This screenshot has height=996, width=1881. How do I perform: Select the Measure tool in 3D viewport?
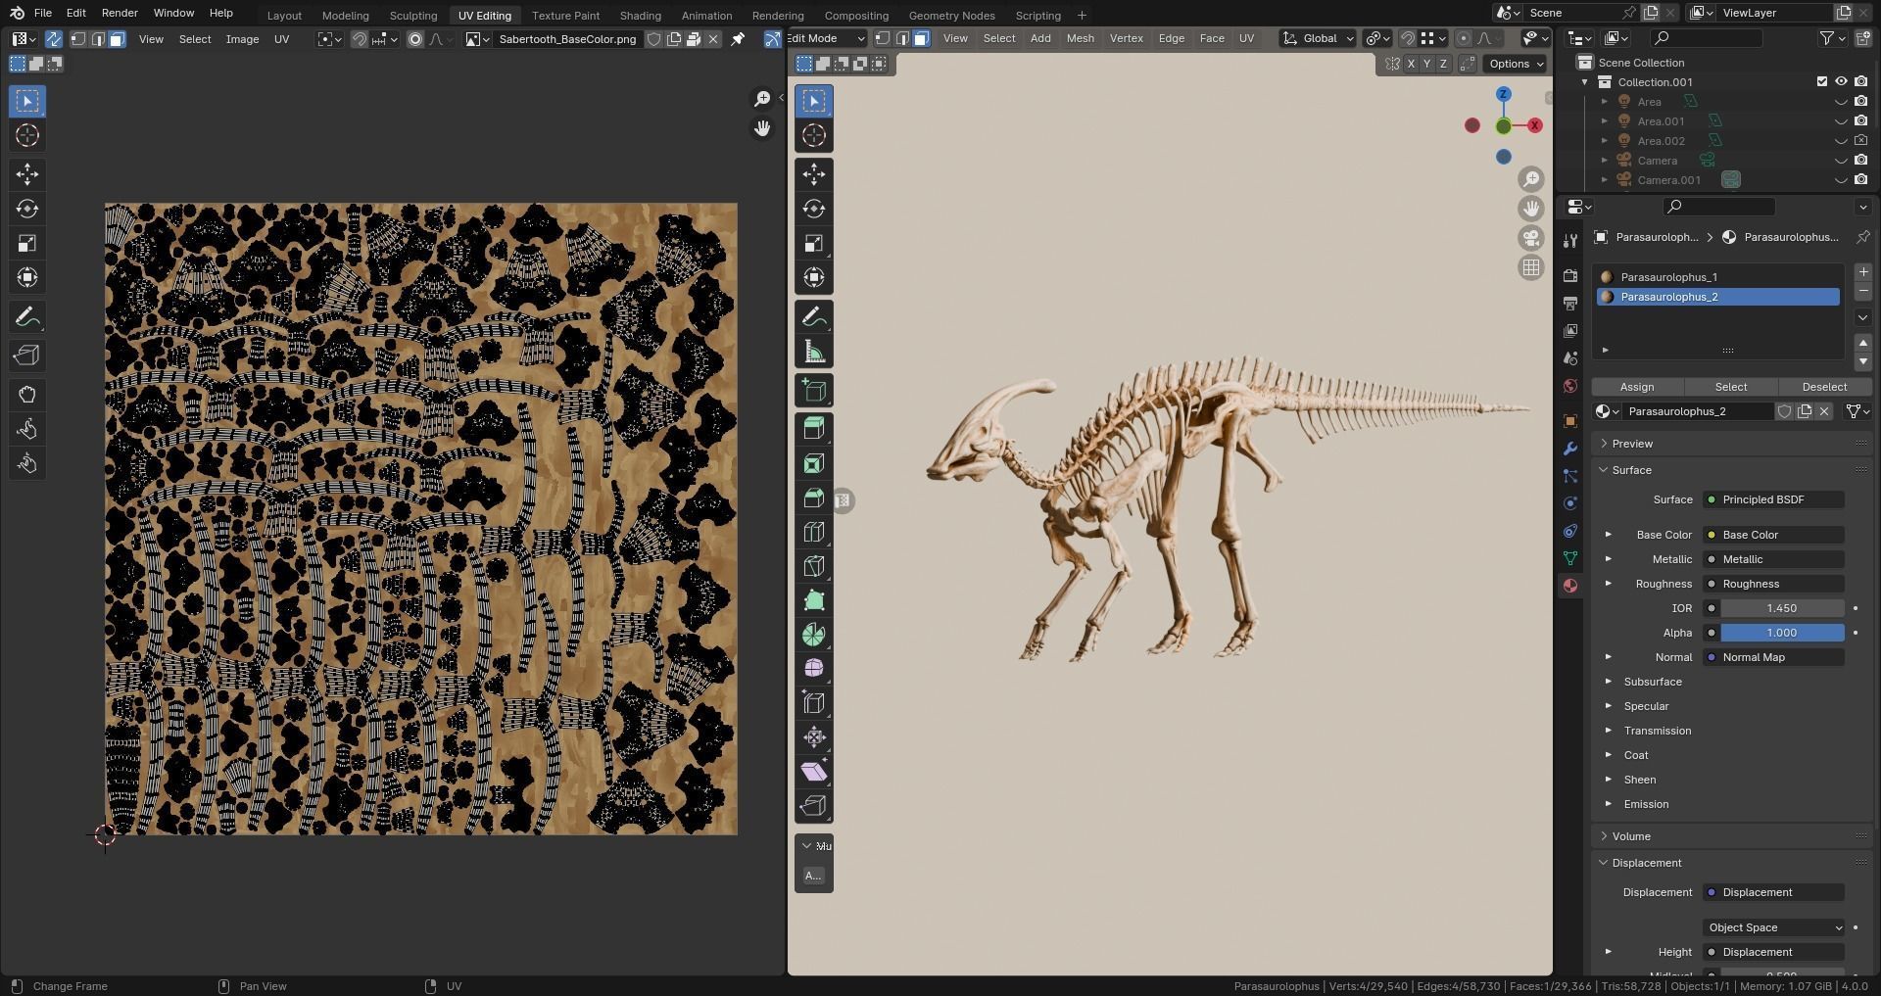813,352
